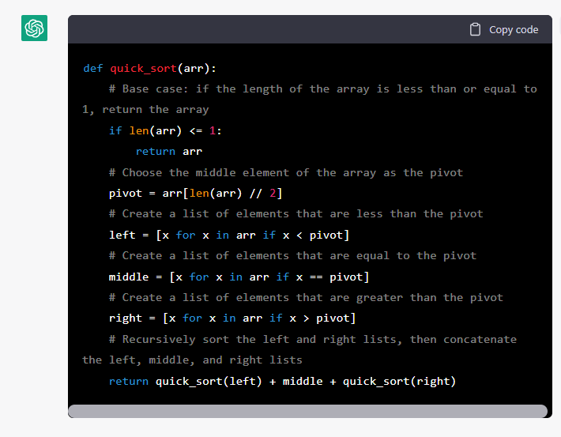Click the 'greater than the pivot' comment
561x437 pixels.
[306, 297]
